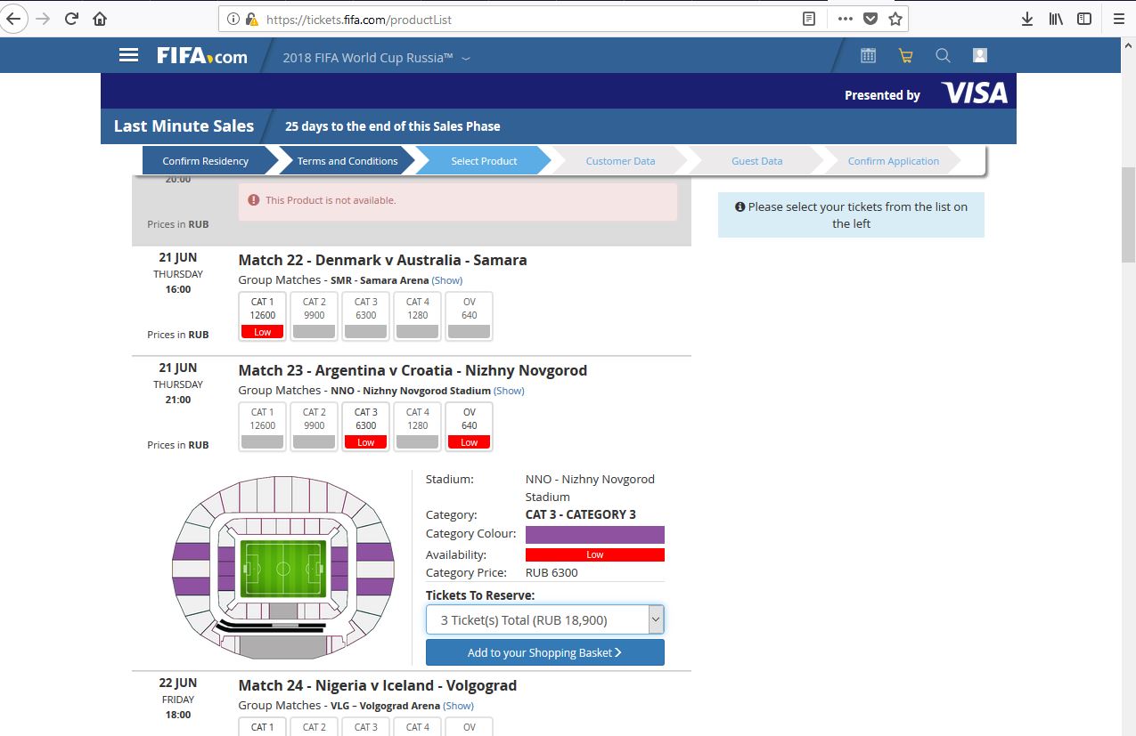Image resolution: width=1136 pixels, height=736 pixels.
Task: Go to browser home page
Action: coord(100,19)
